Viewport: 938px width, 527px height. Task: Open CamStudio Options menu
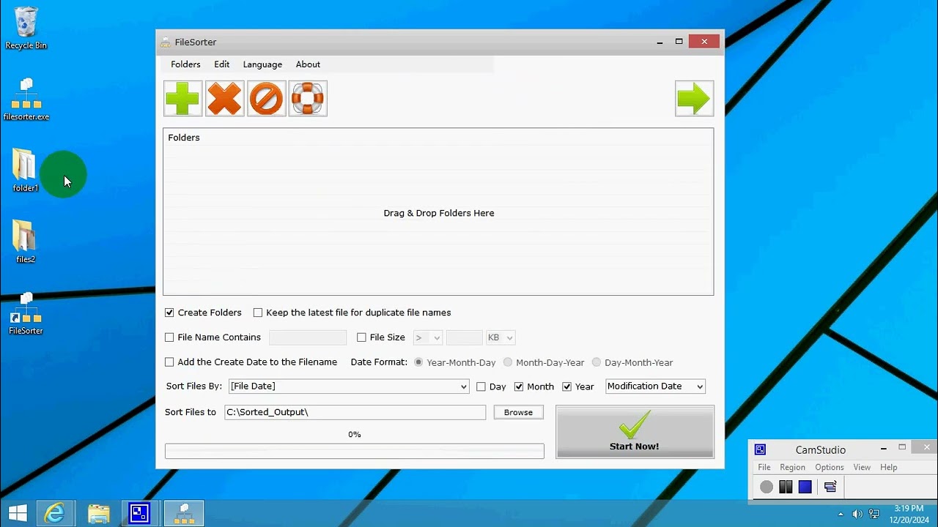point(830,467)
